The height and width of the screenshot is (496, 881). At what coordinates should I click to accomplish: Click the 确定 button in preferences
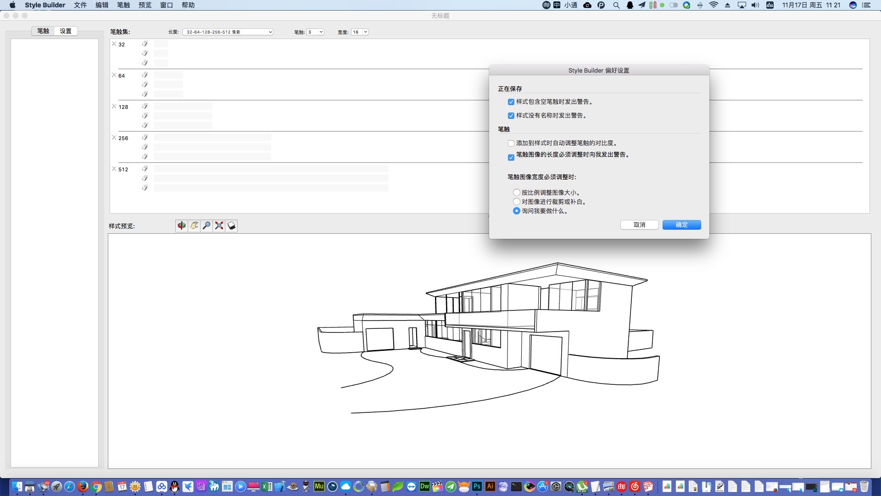[x=681, y=225]
